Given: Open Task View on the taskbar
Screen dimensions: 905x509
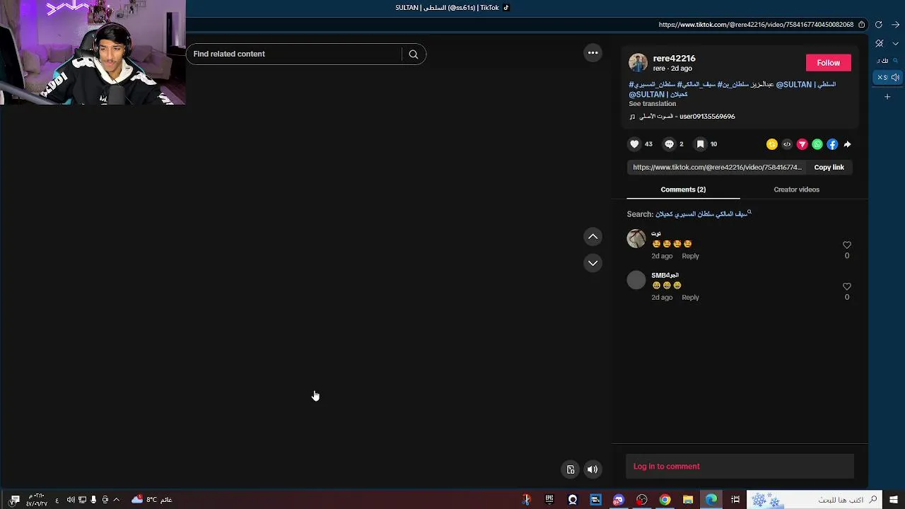Looking at the screenshot, I should tap(735, 500).
